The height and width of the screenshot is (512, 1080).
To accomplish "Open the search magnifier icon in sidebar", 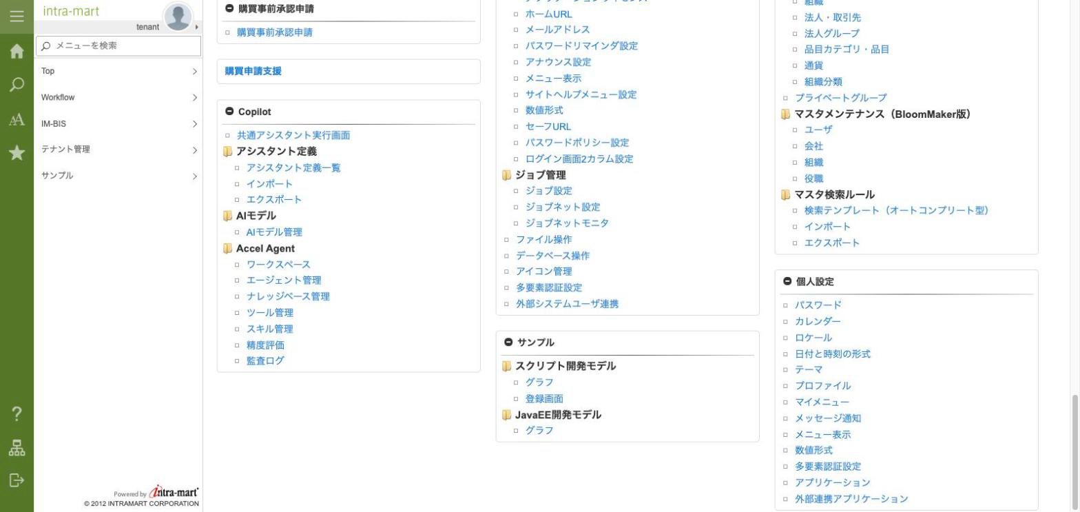I will tap(17, 85).
